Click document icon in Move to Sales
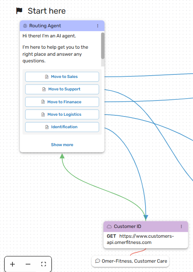 47,77
